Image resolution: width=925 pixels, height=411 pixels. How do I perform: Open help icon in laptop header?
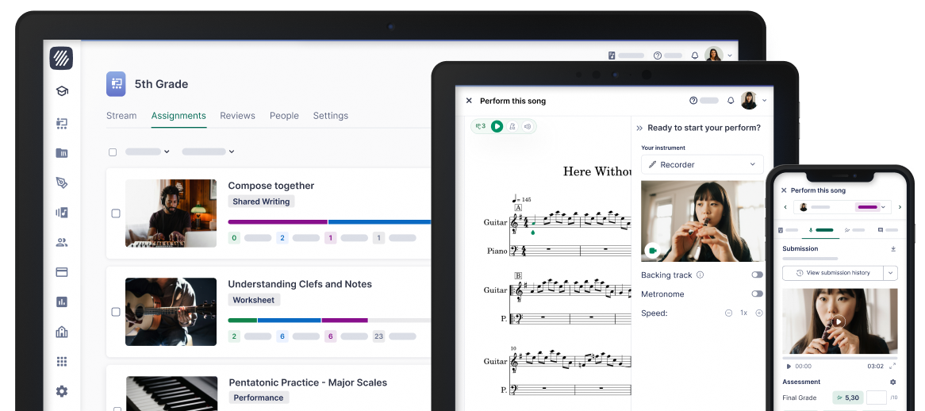pyautogui.click(x=658, y=56)
